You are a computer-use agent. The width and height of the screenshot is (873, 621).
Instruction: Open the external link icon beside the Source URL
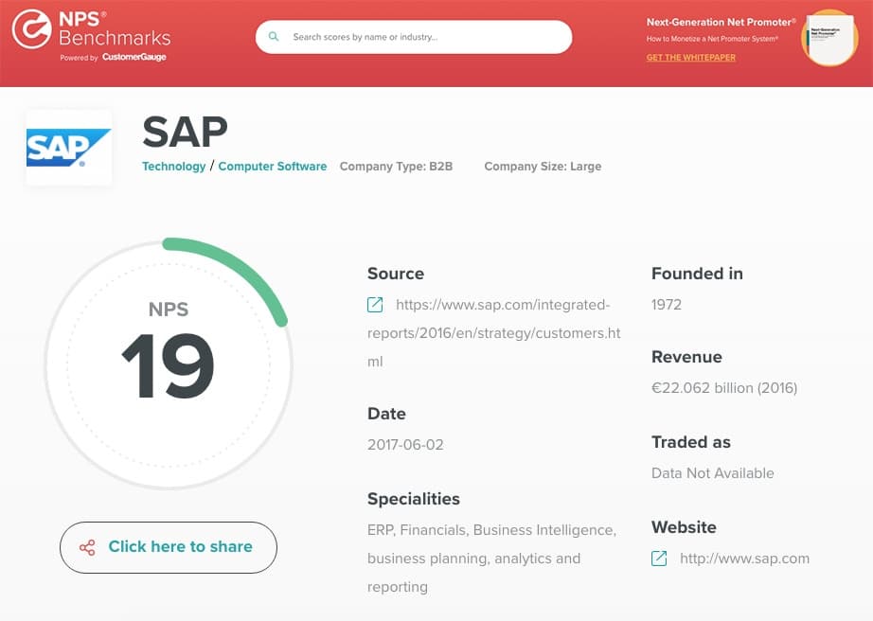tap(374, 305)
